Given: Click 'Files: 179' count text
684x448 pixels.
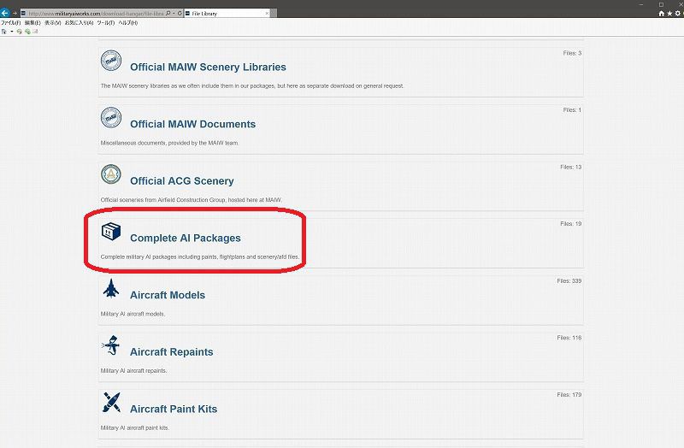Looking at the screenshot, I should pyautogui.click(x=569, y=395).
